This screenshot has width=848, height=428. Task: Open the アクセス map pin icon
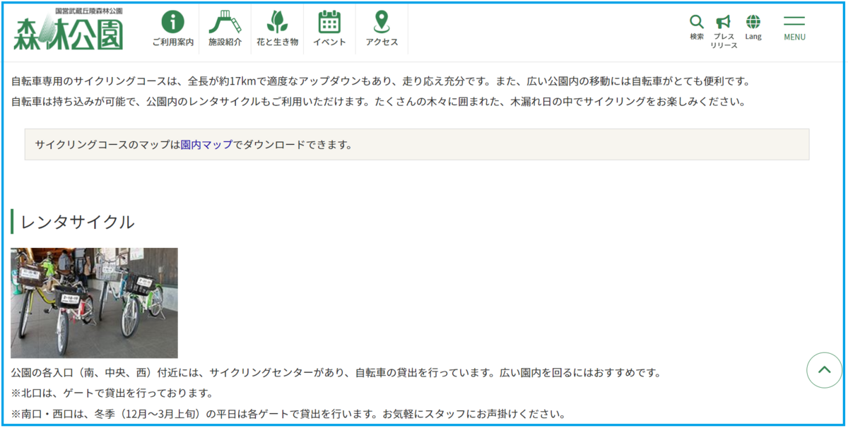pos(382,29)
